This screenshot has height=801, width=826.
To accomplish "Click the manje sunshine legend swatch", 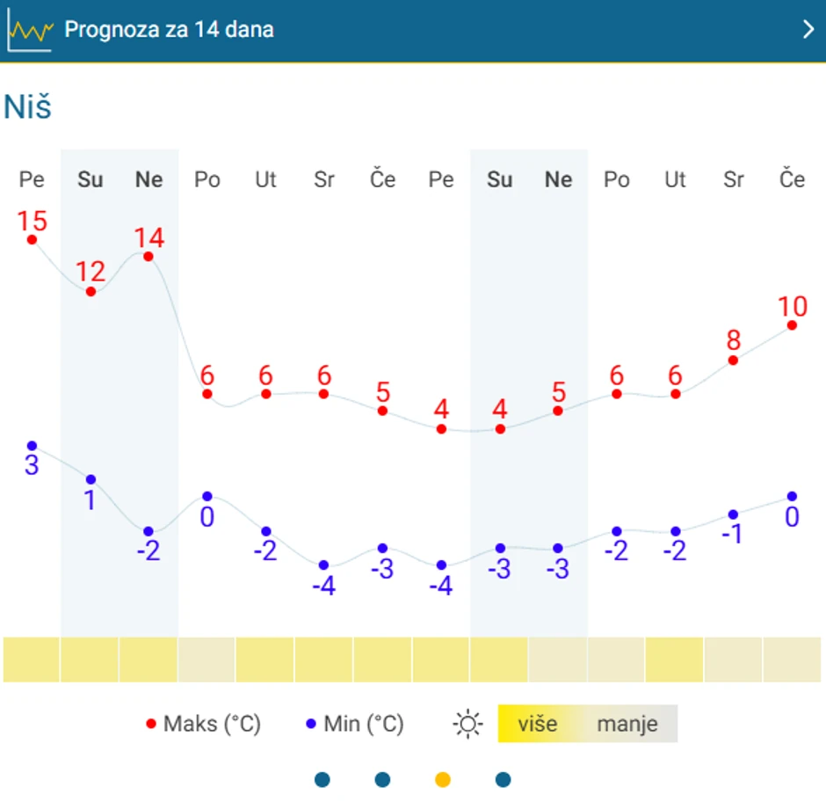I will click(627, 725).
